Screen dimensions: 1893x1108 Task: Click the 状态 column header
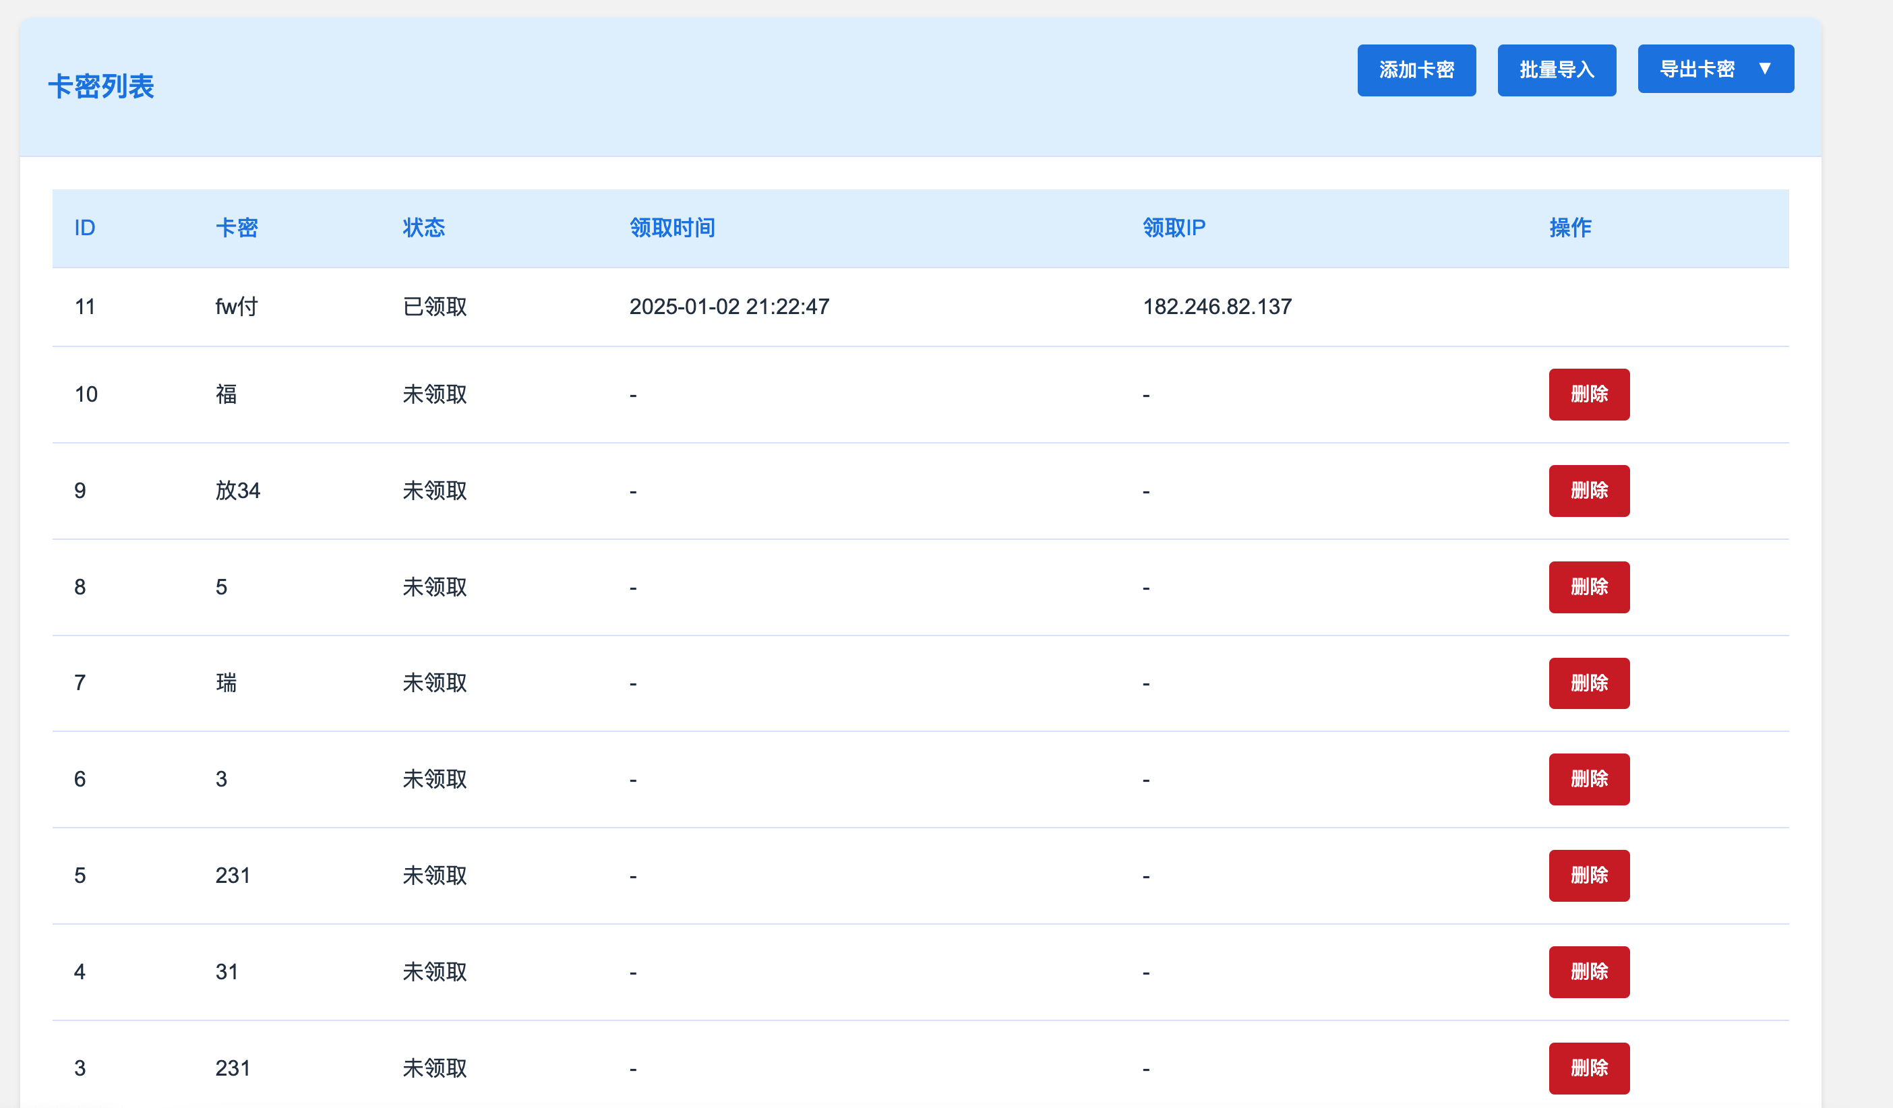(423, 228)
